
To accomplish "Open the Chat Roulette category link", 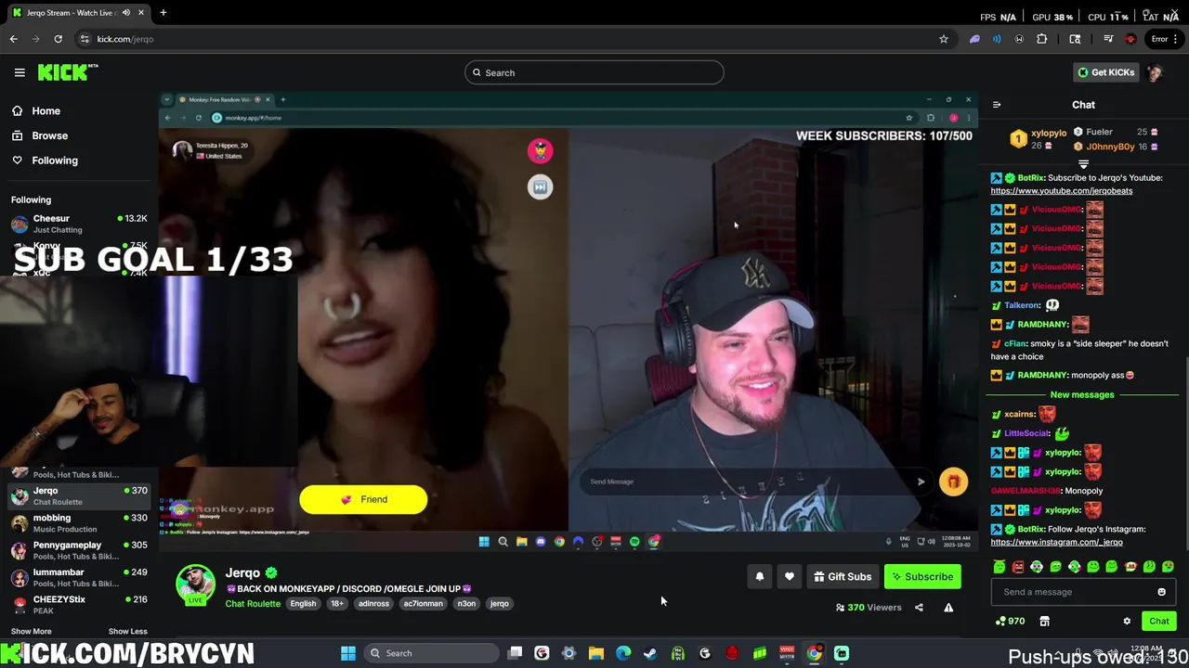I will point(253,604).
